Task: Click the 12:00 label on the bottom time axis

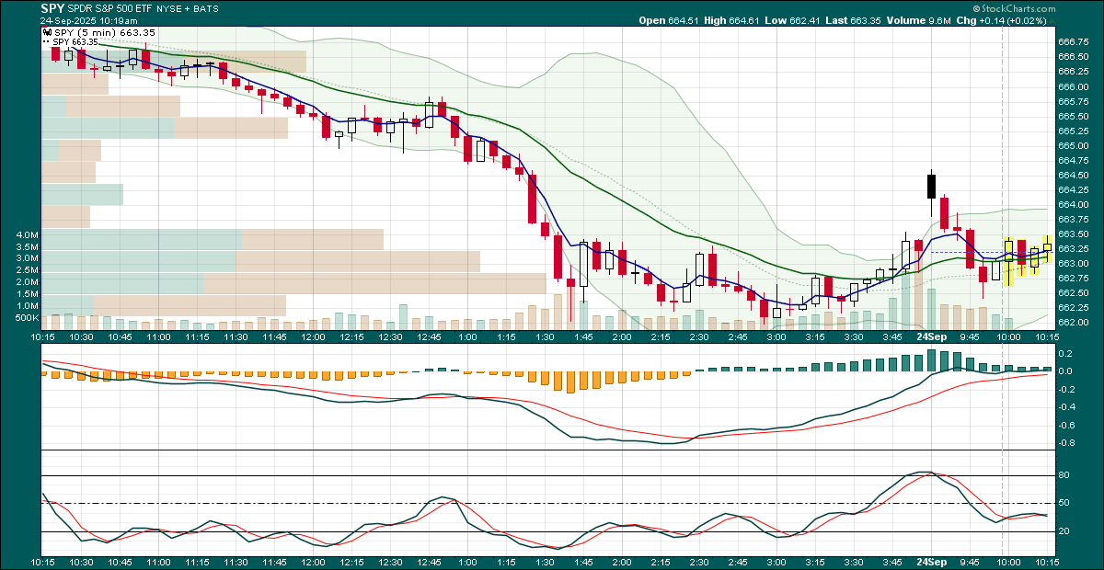Action: pos(313,561)
